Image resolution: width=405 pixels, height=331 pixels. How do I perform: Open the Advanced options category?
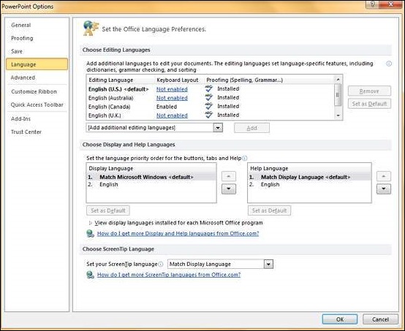click(x=37, y=77)
